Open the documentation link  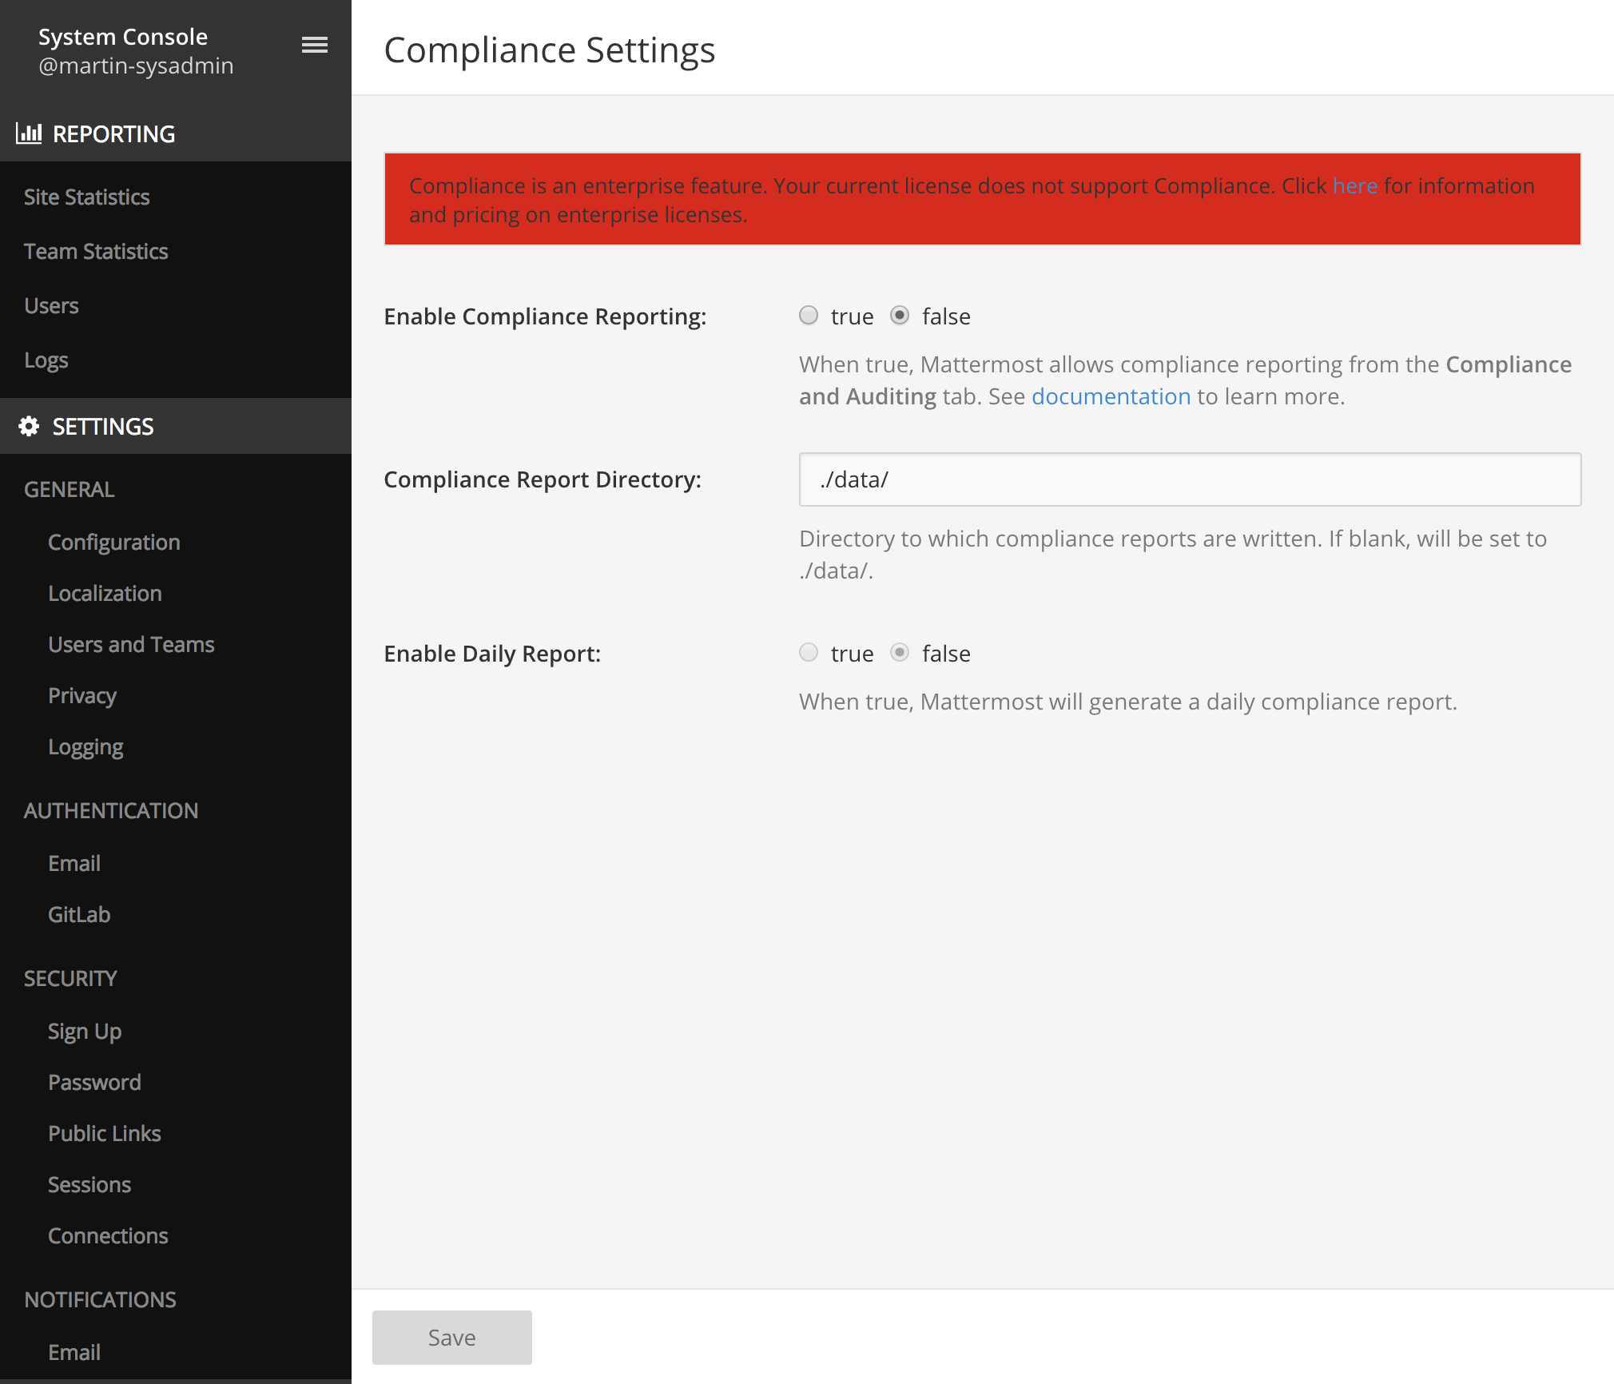[1111, 396]
